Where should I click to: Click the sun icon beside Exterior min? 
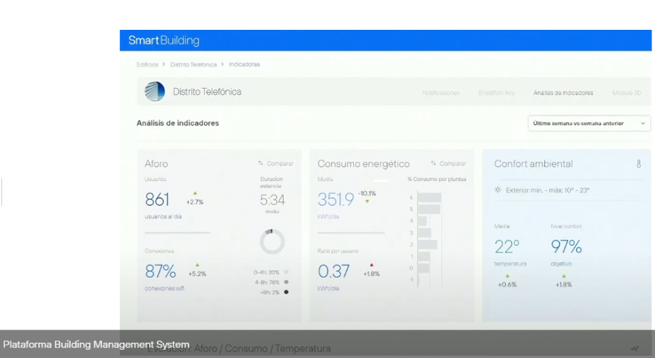[x=497, y=189]
